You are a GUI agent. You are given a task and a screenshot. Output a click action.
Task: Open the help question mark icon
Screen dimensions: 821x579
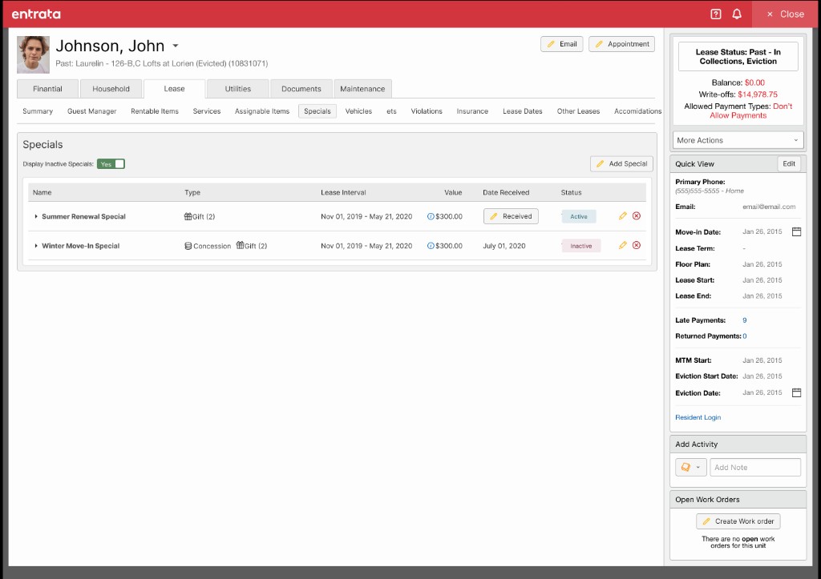[x=716, y=14]
